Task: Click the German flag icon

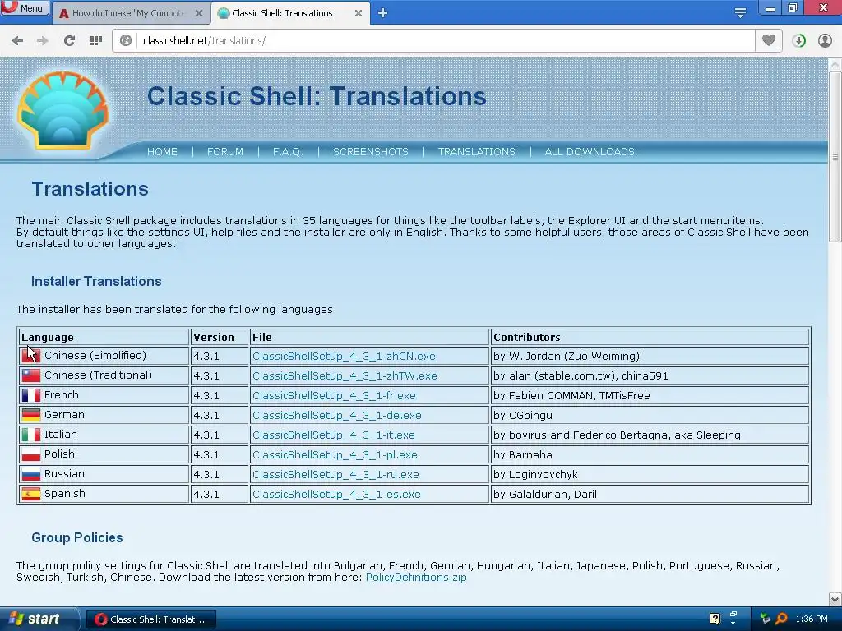Action: (30, 415)
